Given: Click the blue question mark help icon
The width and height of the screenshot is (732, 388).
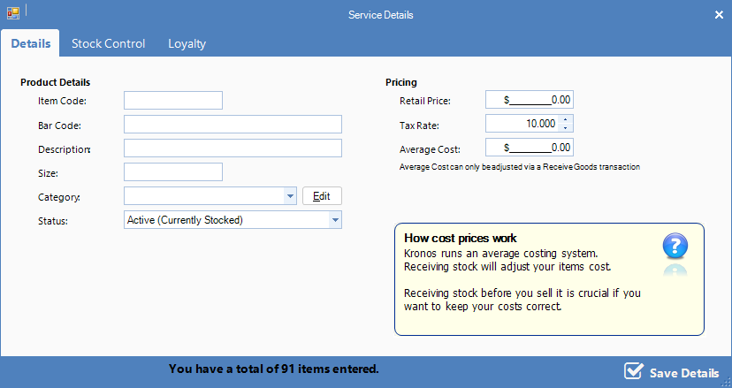Looking at the screenshot, I should [675, 247].
